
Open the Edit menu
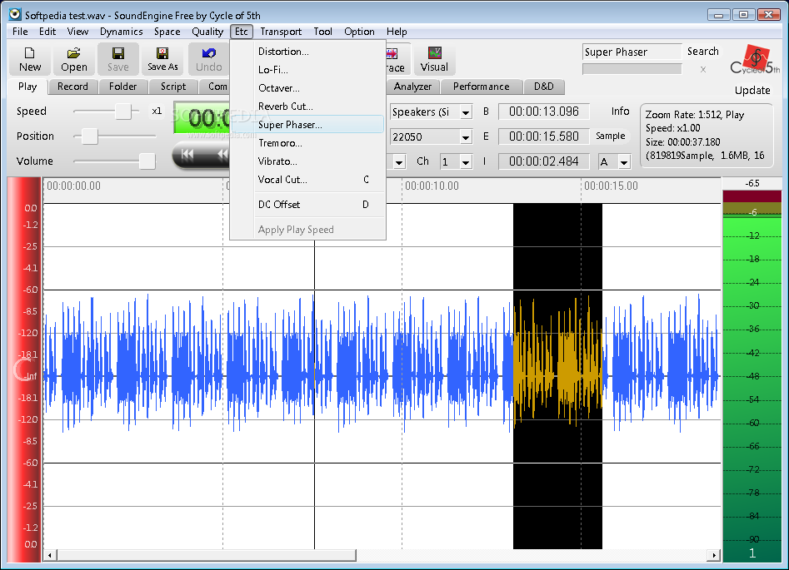pos(47,32)
